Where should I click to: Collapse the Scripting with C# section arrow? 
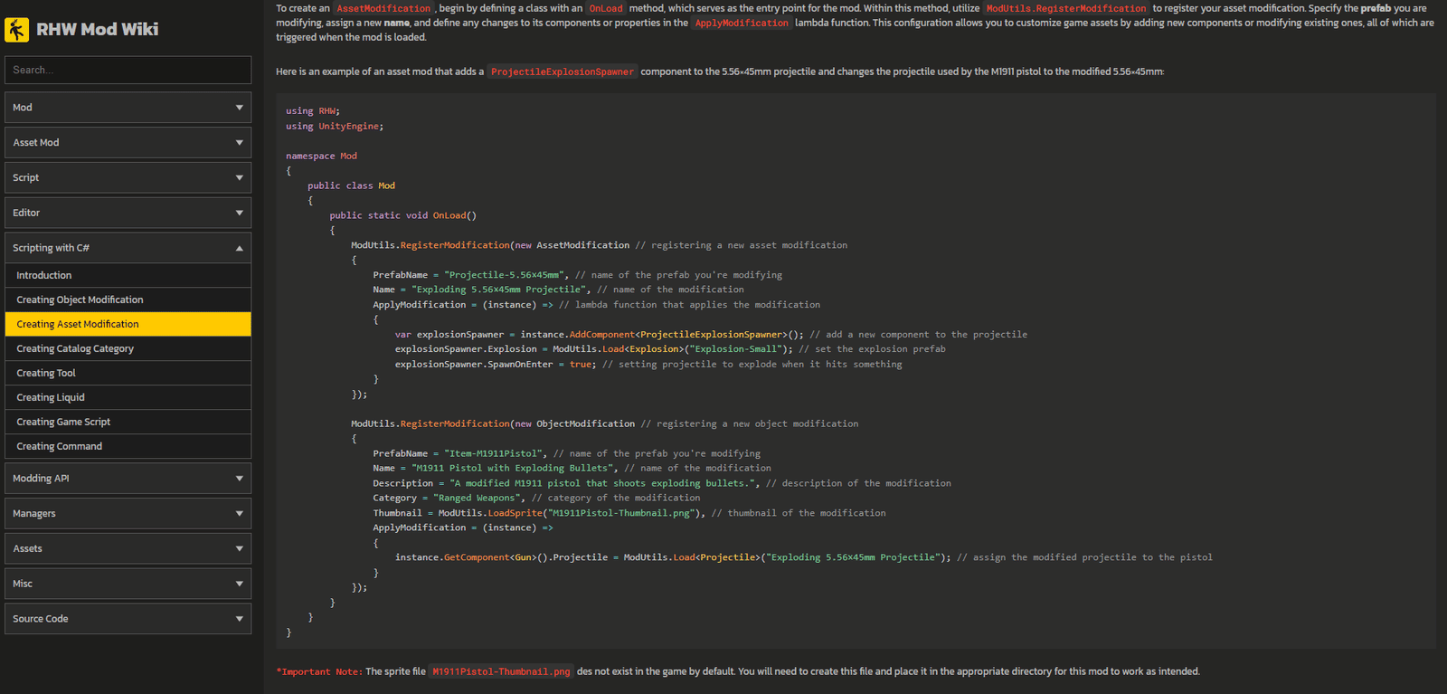click(x=240, y=248)
